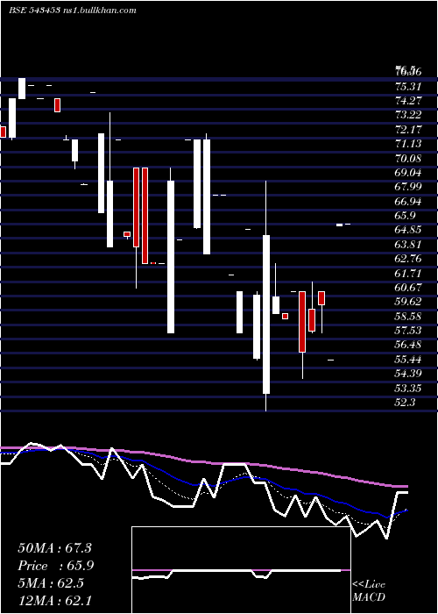438x614 pixels.
Task: Click the 61.71 price axis label
Action: 408,273
